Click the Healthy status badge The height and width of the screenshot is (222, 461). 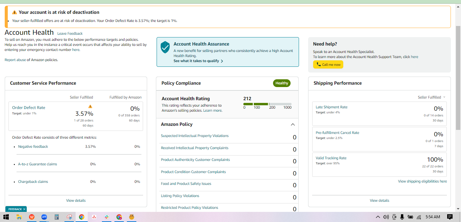282,83
